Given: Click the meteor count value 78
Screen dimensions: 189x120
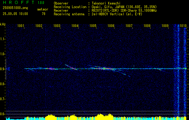Looking at the screenshot, I should (x=44, y=14).
